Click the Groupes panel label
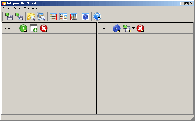 point(9,28)
